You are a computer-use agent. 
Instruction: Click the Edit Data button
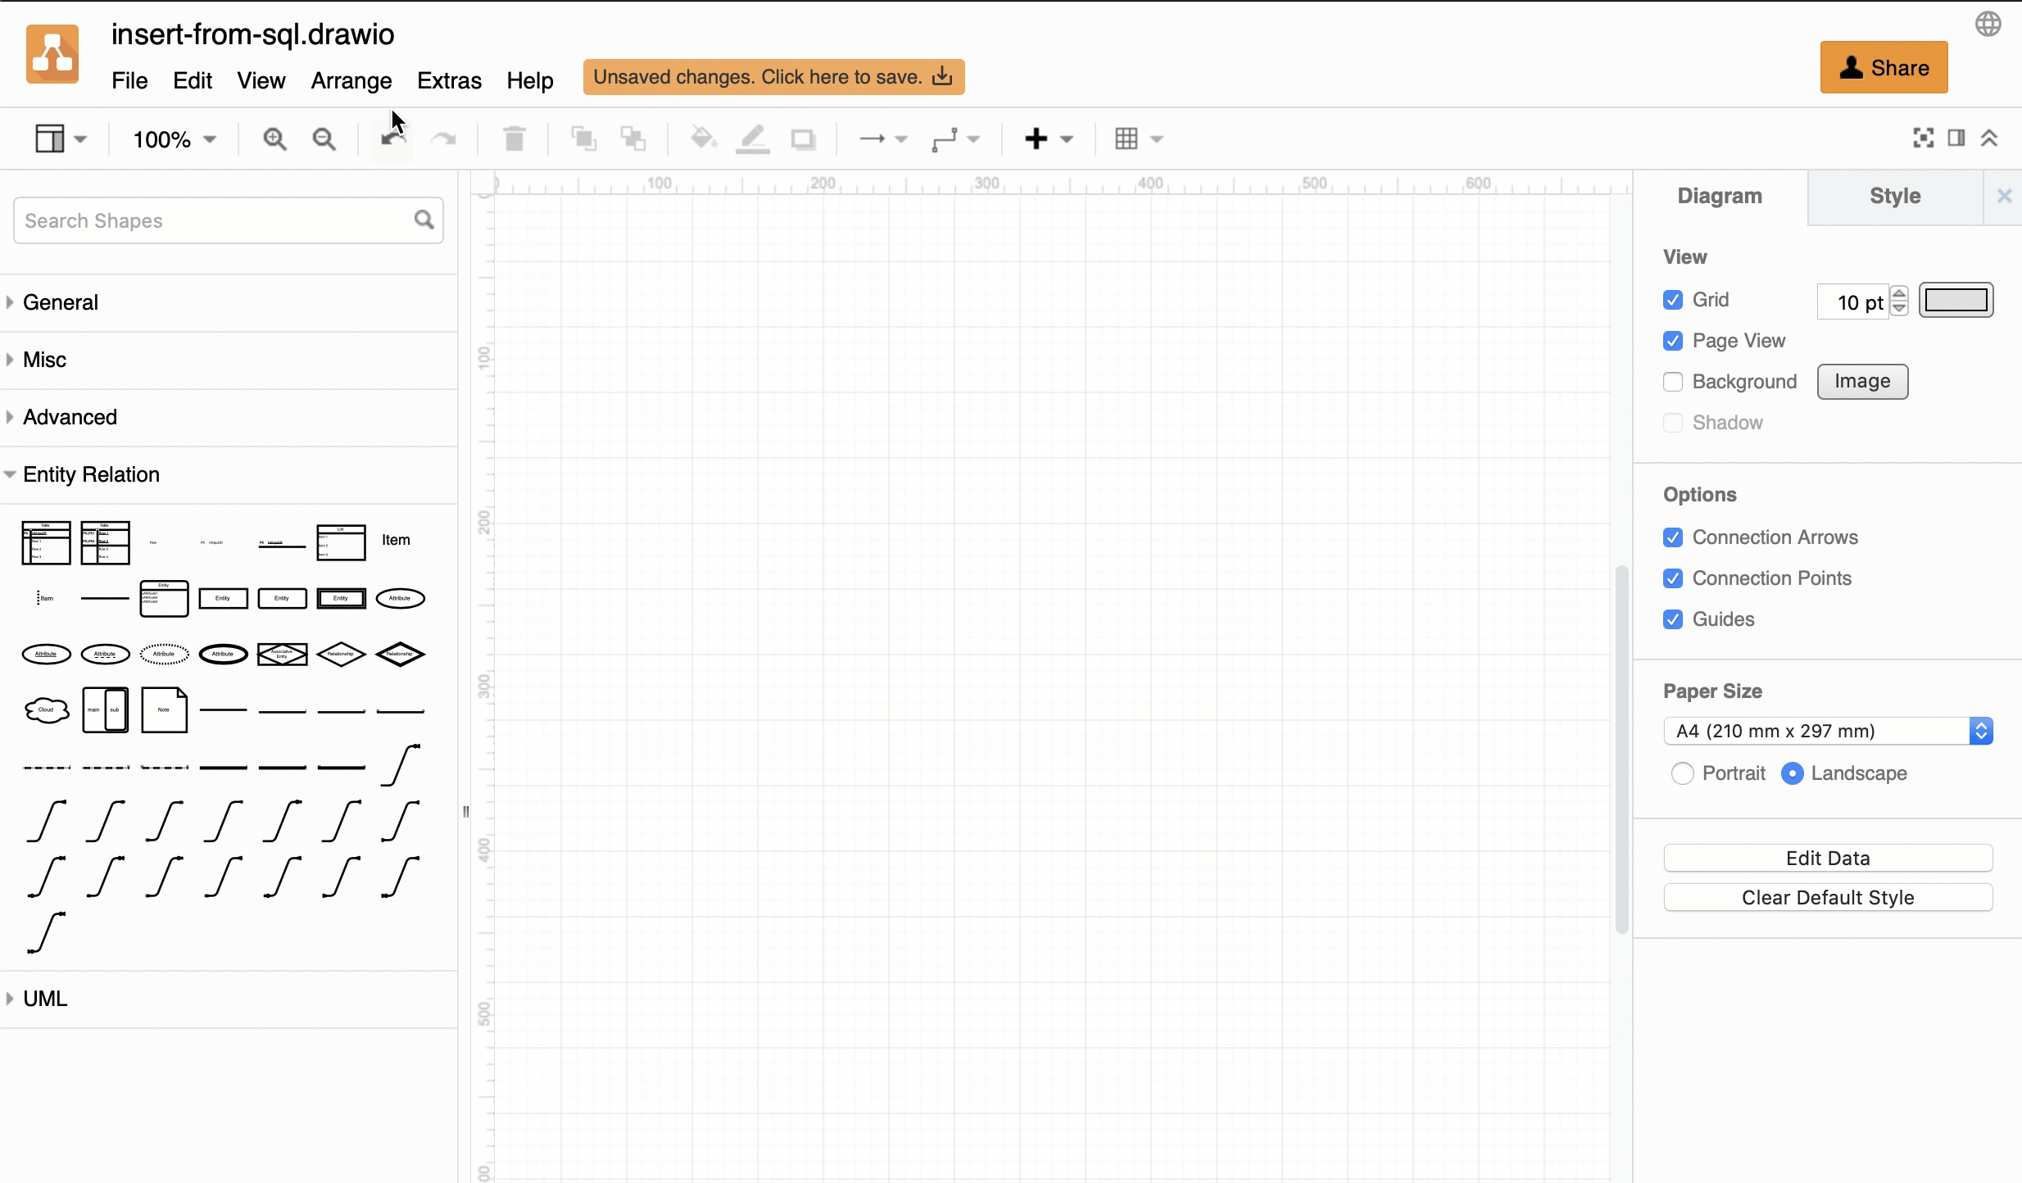click(x=1828, y=858)
